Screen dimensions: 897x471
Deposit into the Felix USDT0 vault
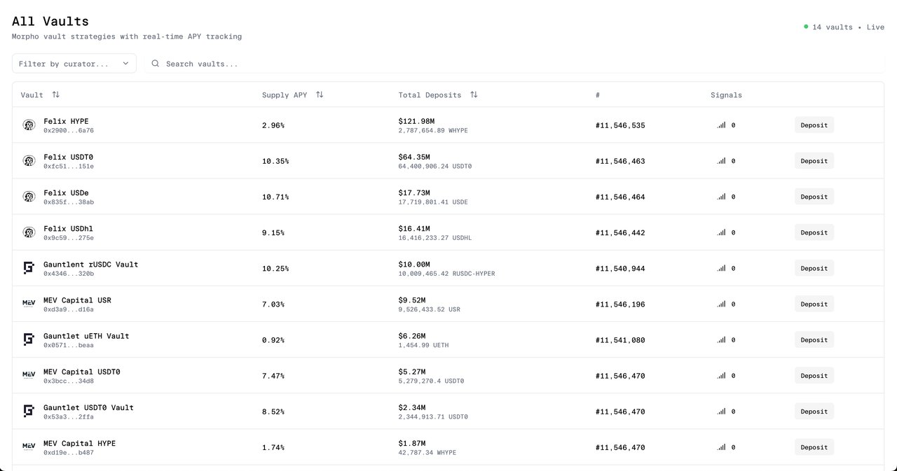point(814,161)
